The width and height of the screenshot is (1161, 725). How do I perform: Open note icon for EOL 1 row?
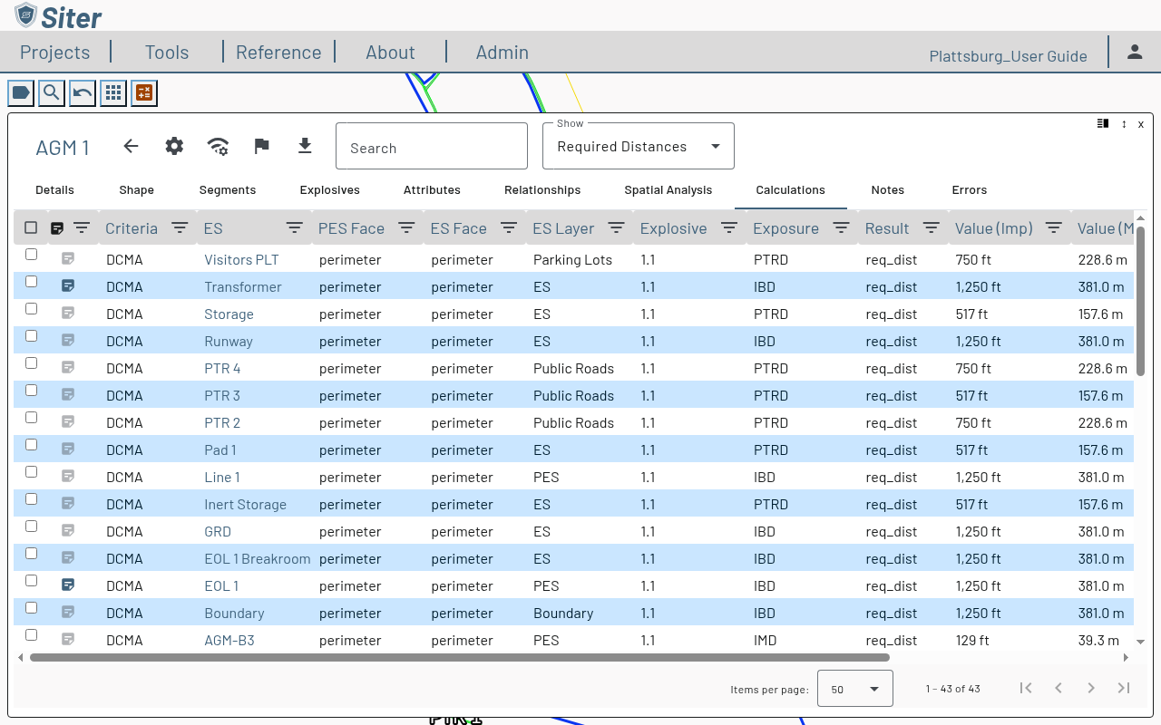point(68,585)
